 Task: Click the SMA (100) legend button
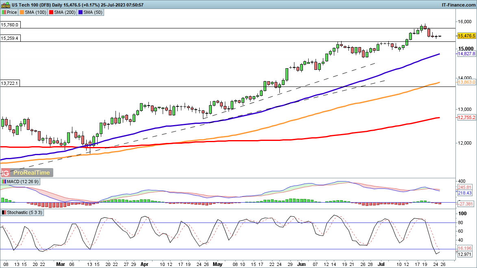33,12
